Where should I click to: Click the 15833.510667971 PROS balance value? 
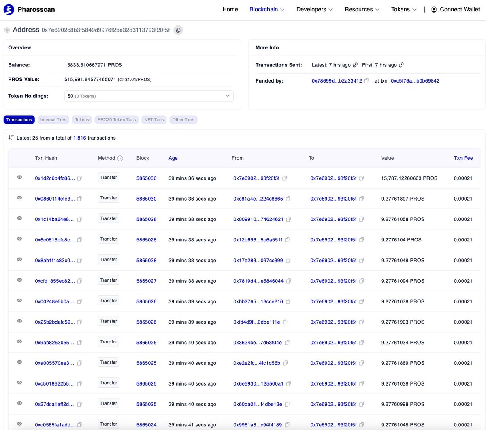[x=93, y=65]
